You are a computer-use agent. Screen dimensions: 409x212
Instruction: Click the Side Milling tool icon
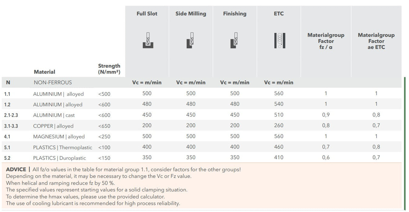point(191,40)
